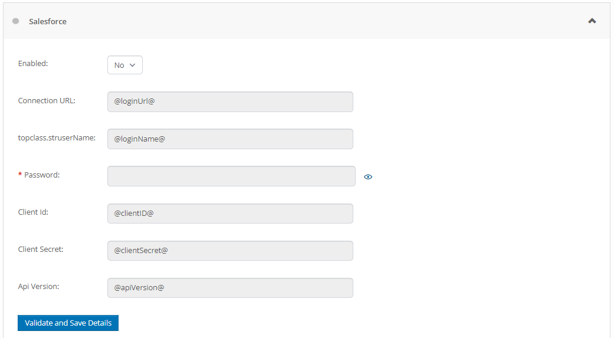Screen dimensions: 614x338
Task: Click the Salesforce section title
Action: (48, 21)
